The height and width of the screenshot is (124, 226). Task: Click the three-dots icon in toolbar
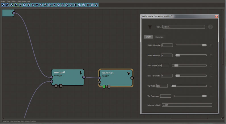[x=12, y=5]
